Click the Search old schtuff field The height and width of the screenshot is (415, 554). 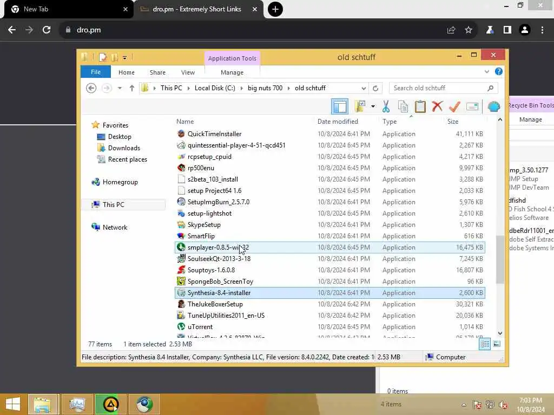click(444, 88)
